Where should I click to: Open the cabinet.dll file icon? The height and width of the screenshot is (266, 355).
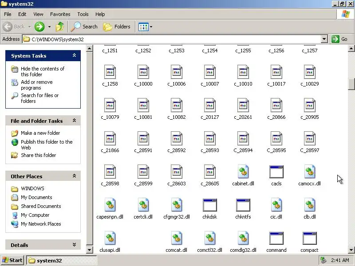(x=243, y=172)
